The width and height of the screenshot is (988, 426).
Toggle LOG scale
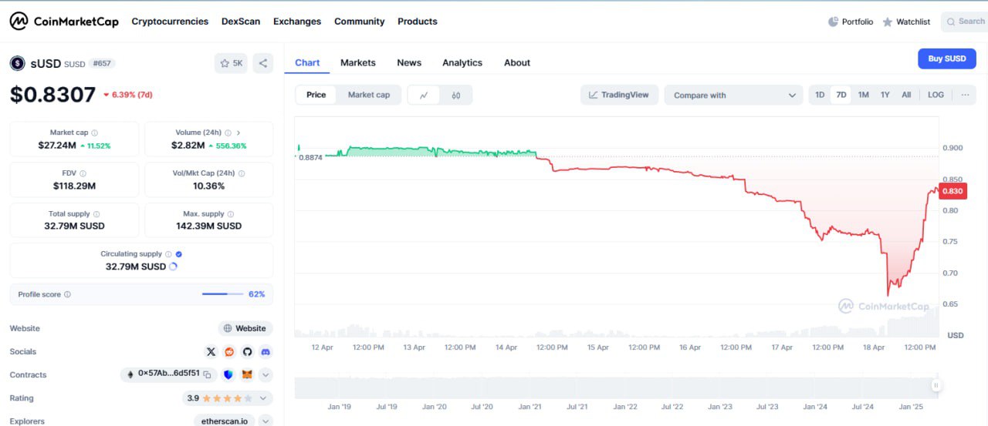[936, 95]
